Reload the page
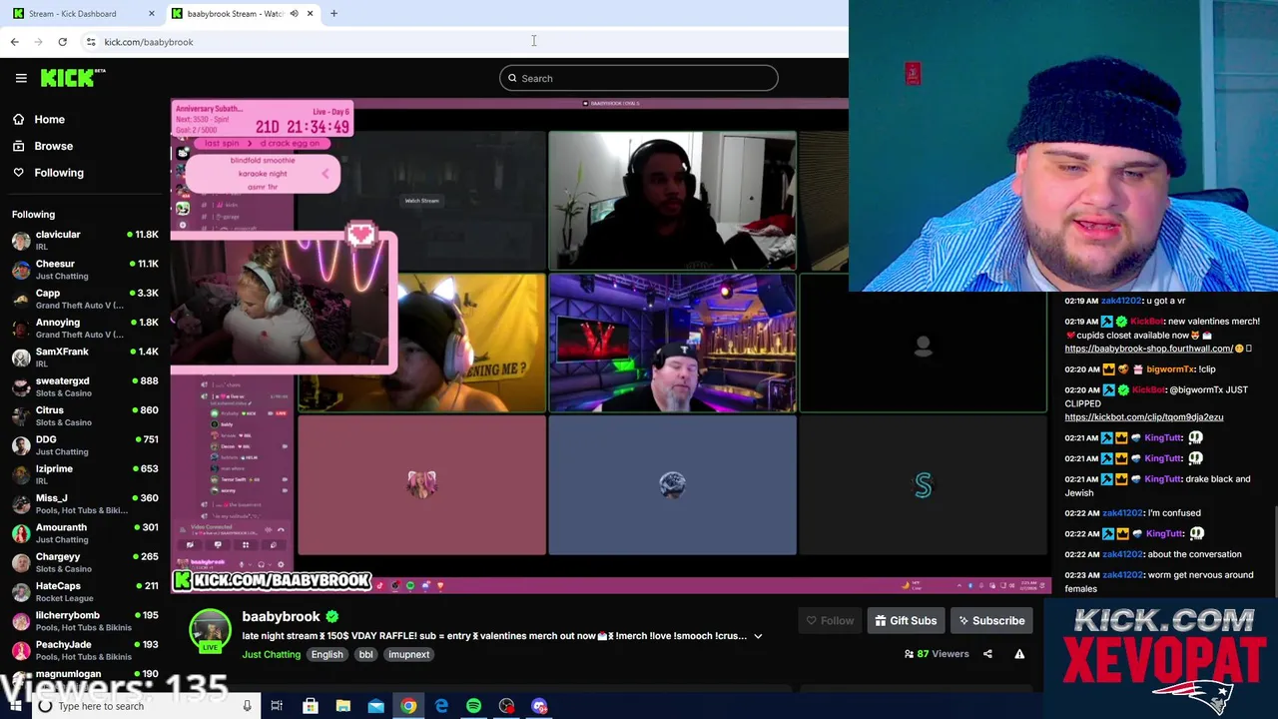The width and height of the screenshot is (1278, 719). pos(62,42)
